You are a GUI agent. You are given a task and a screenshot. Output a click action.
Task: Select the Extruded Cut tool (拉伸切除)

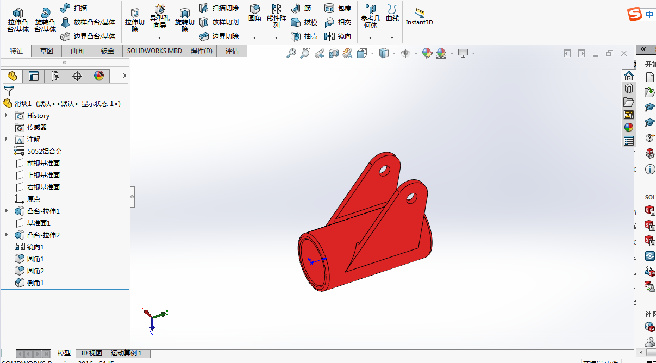[x=134, y=20]
